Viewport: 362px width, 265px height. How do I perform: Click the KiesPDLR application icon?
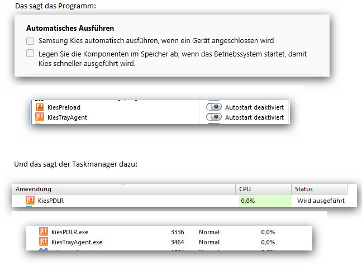[30, 200]
